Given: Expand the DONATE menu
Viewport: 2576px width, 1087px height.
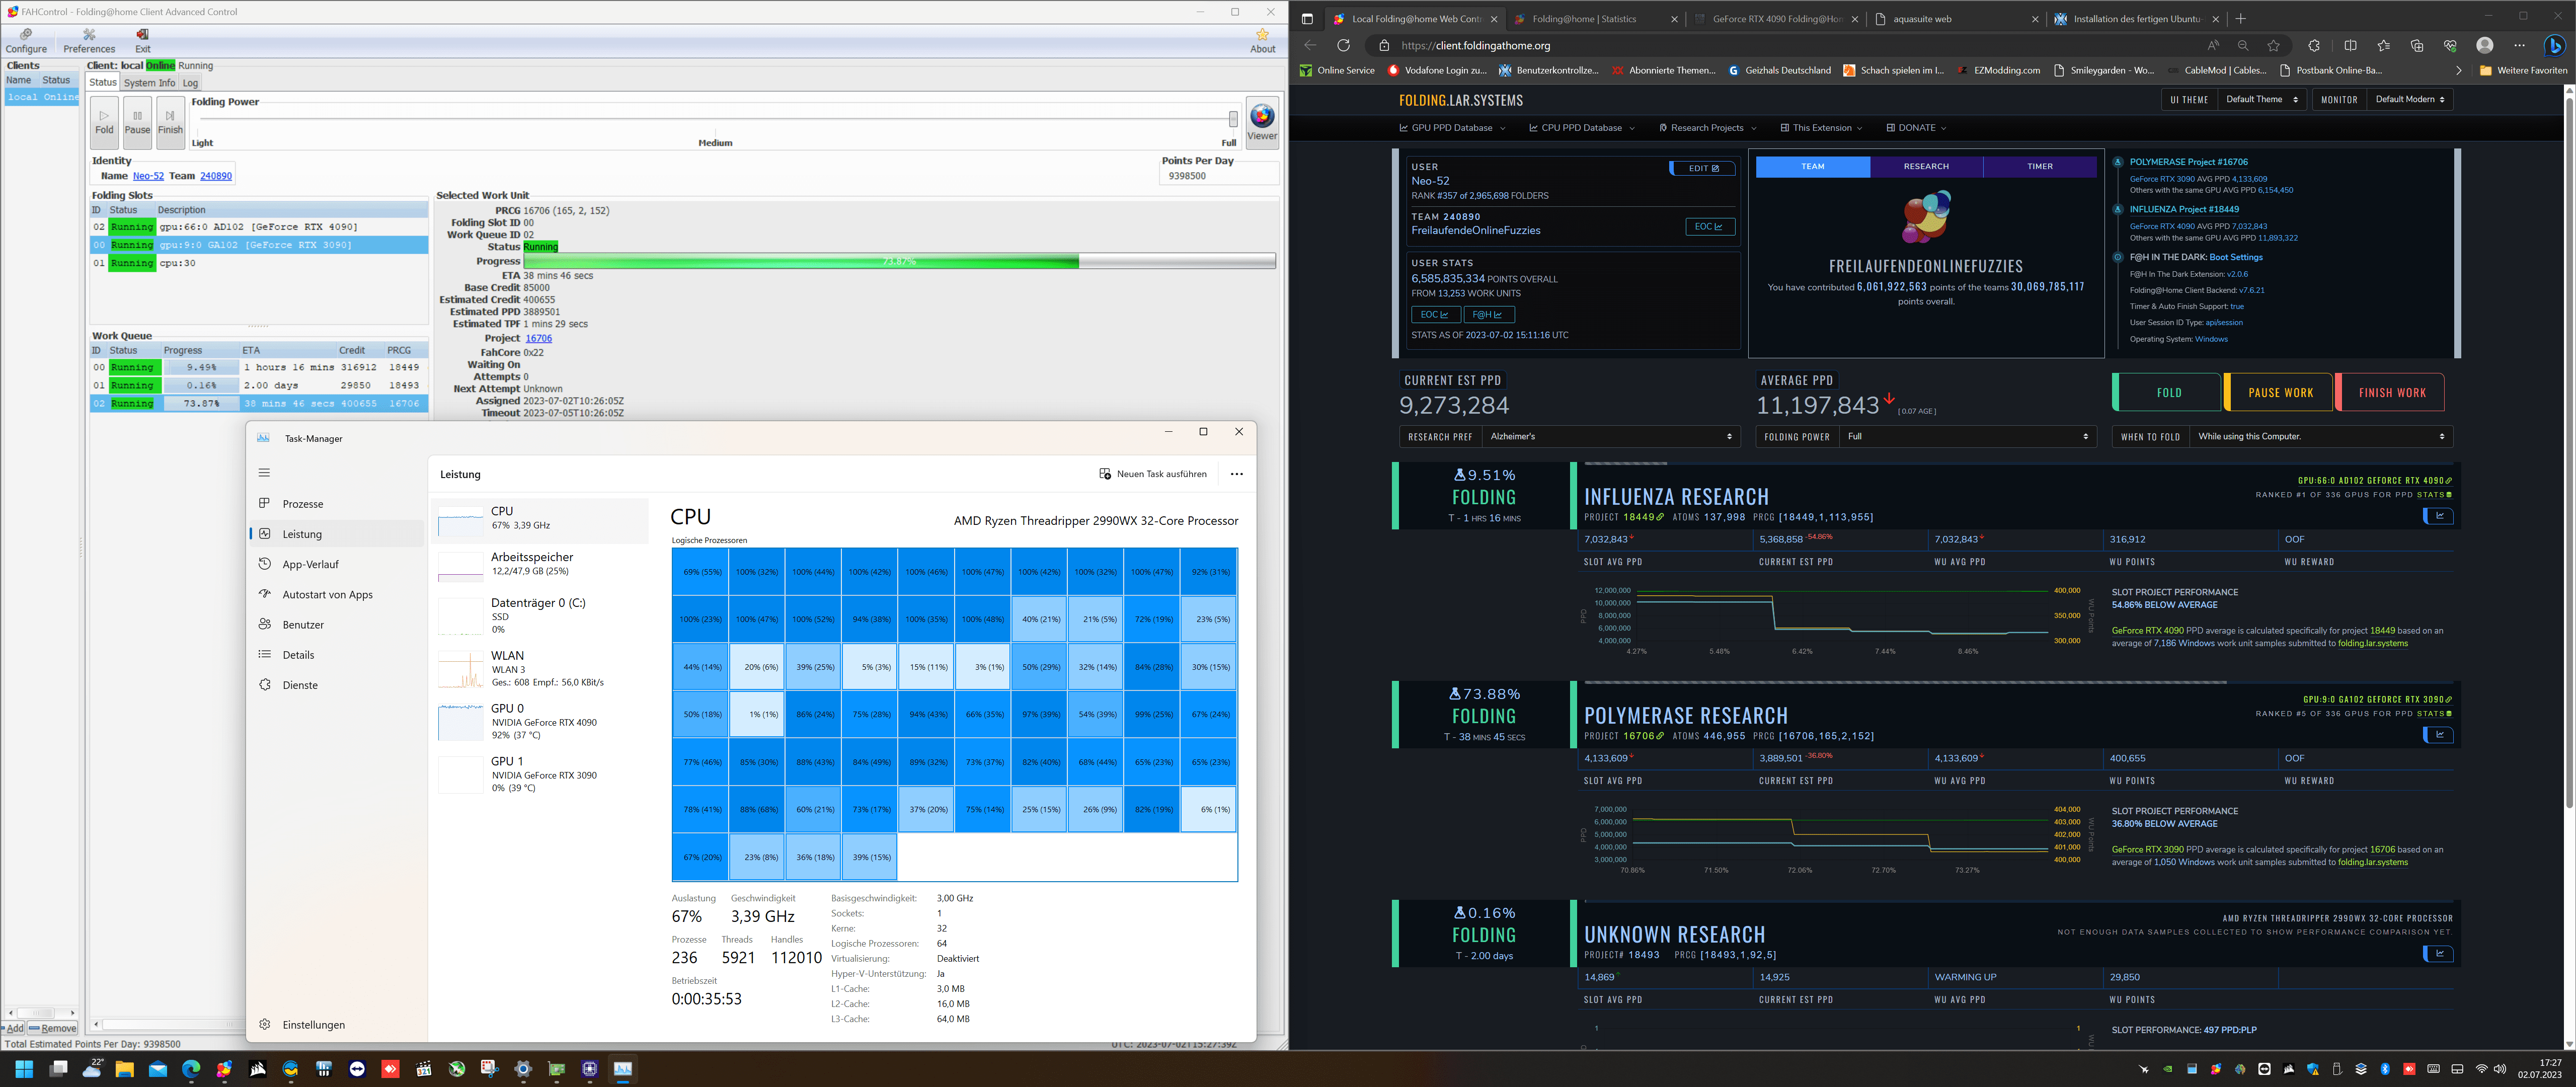Looking at the screenshot, I should [x=1916, y=128].
